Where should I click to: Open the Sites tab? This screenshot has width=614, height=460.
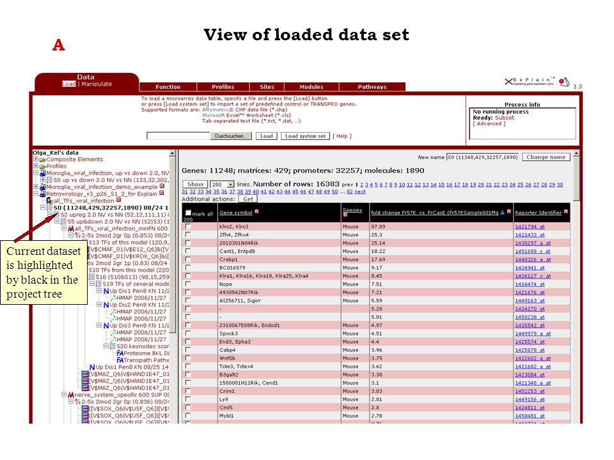pyautogui.click(x=267, y=87)
